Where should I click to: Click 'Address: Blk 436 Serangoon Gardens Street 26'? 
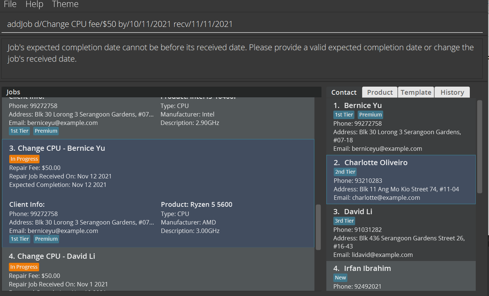tap(399, 242)
